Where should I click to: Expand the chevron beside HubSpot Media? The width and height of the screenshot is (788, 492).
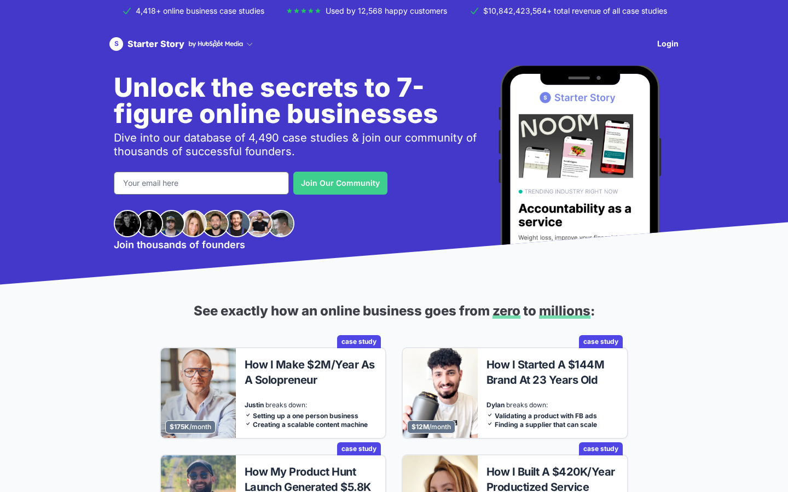tap(250, 44)
